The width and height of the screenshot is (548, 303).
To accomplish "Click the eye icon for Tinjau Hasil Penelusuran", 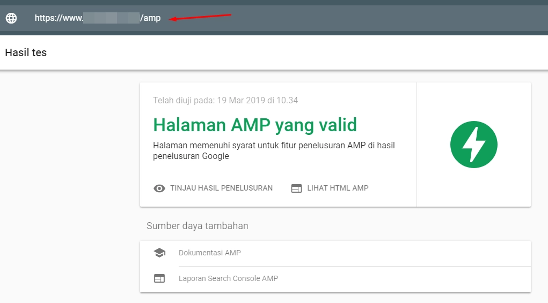I will tap(159, 188).
